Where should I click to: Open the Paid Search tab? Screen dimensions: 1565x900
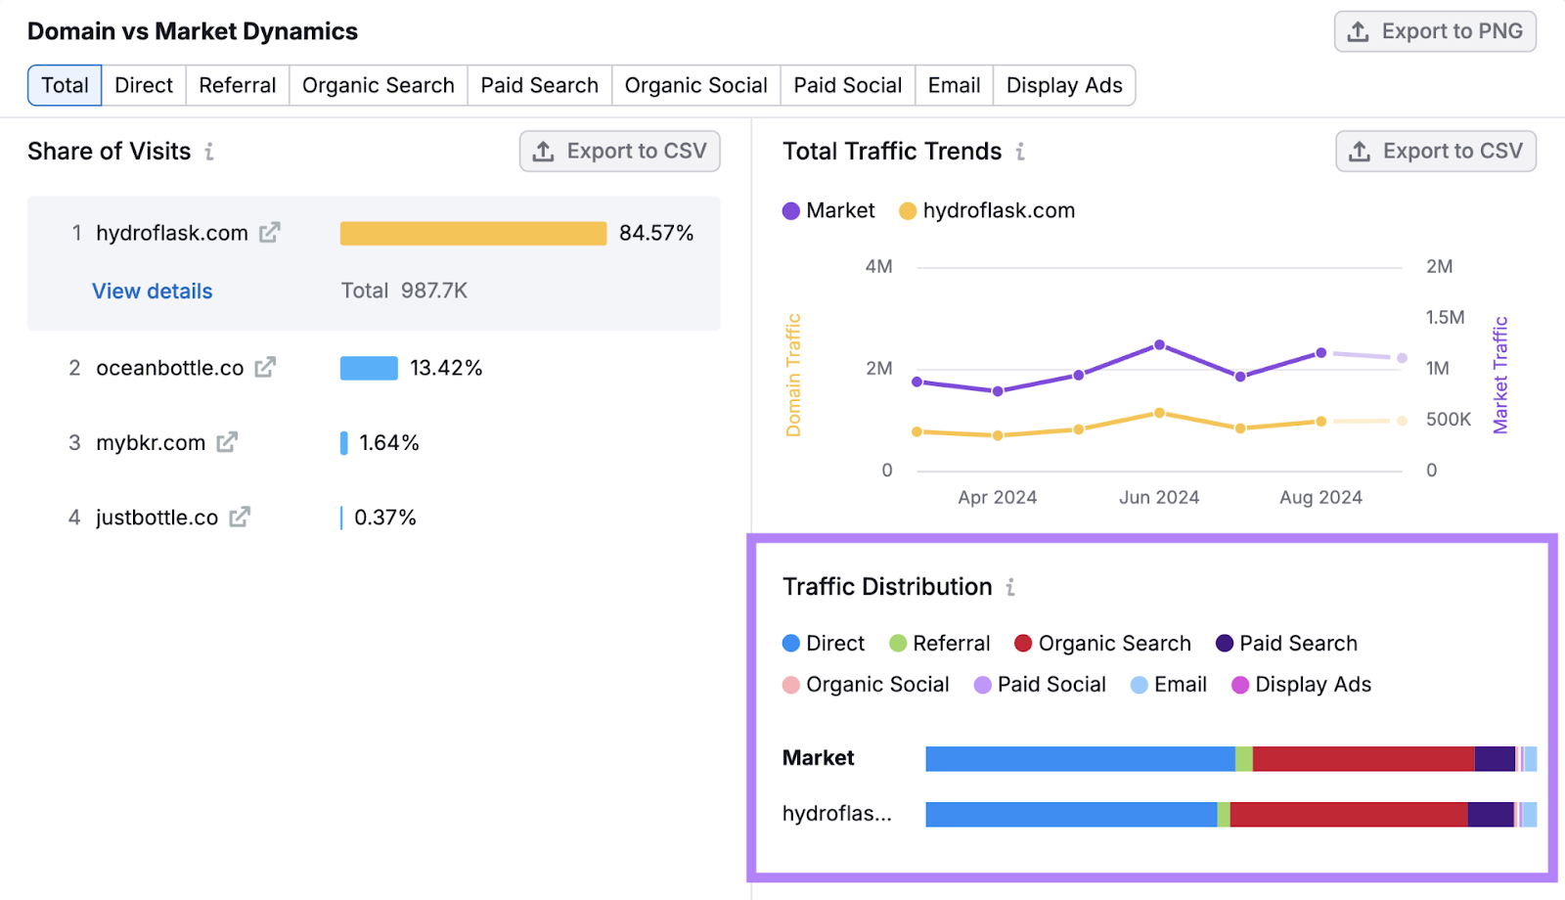pyautogui.click(x=540, y=85)
